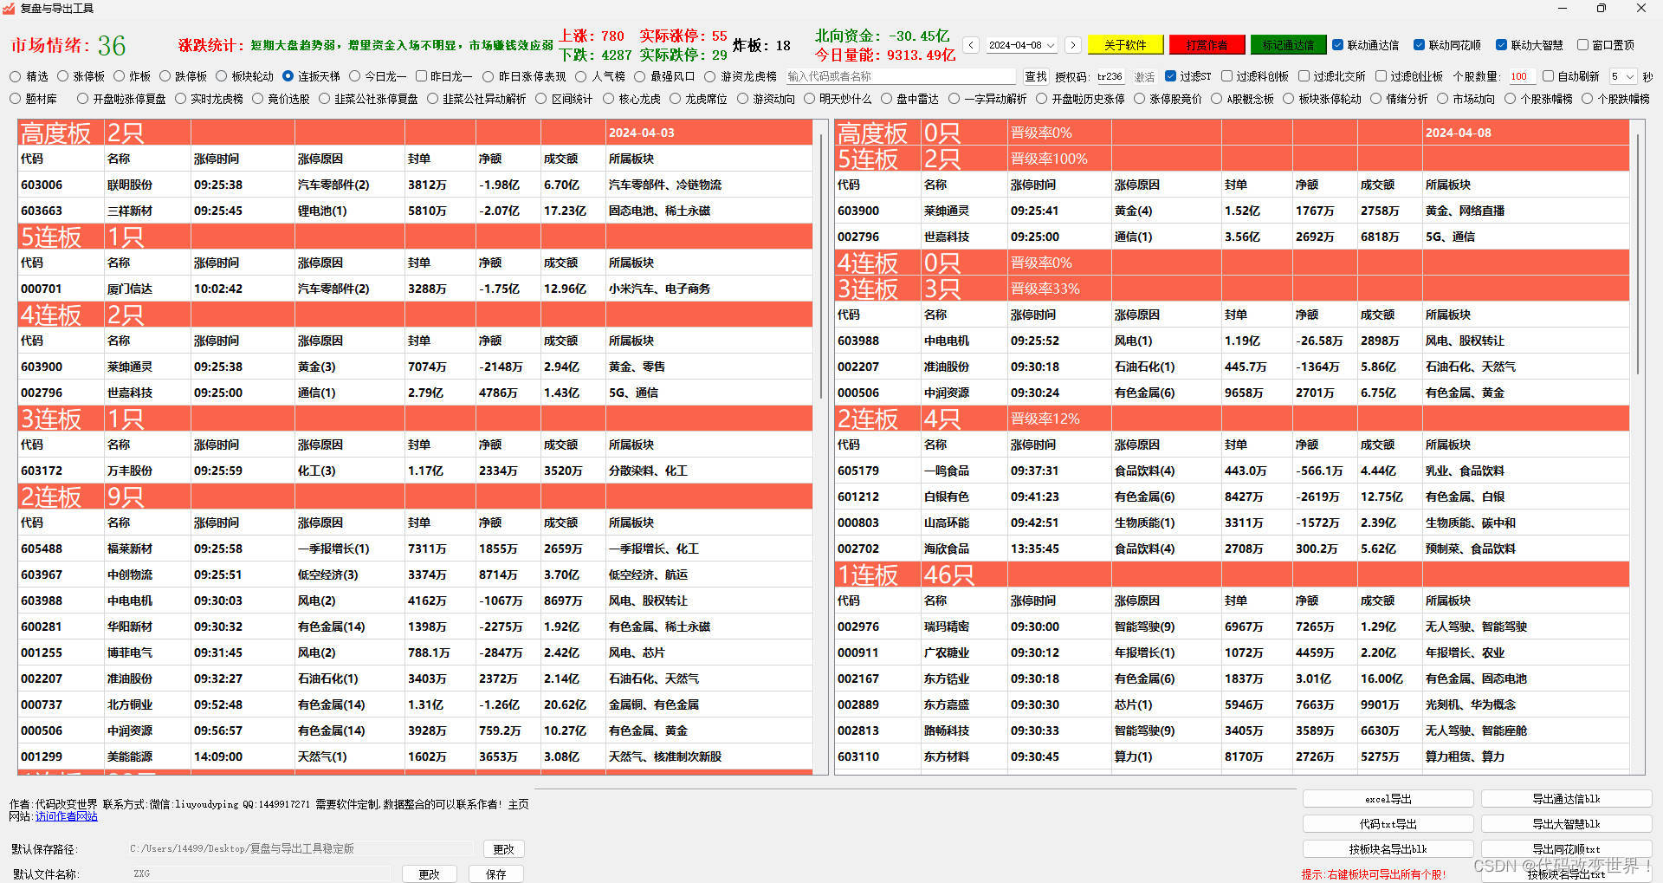The image size is (1663, 883).
Task: Tick the 昨日龙一 checkbox
Action: [x=443, y=76]
